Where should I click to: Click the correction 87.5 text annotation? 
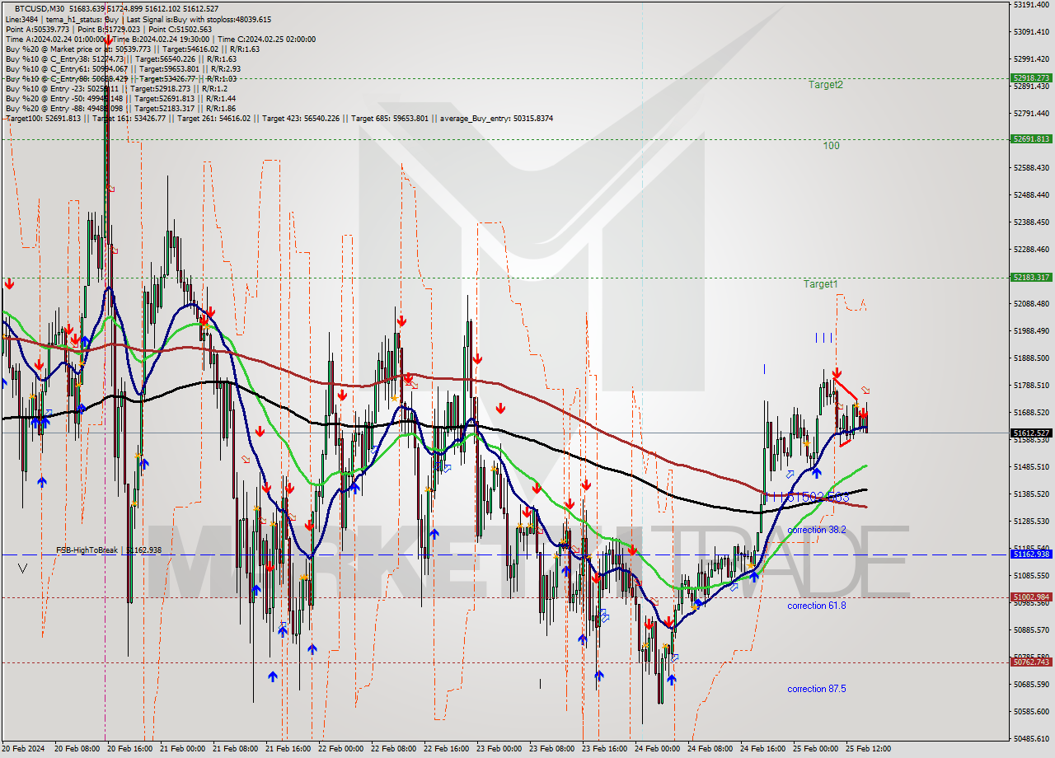pyautogui.click(x=818, y=688)
